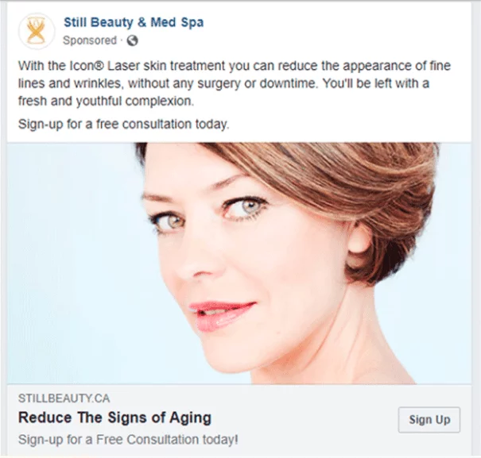Click the Reduce The Signs of Aging headline

(x=114, y=418)
